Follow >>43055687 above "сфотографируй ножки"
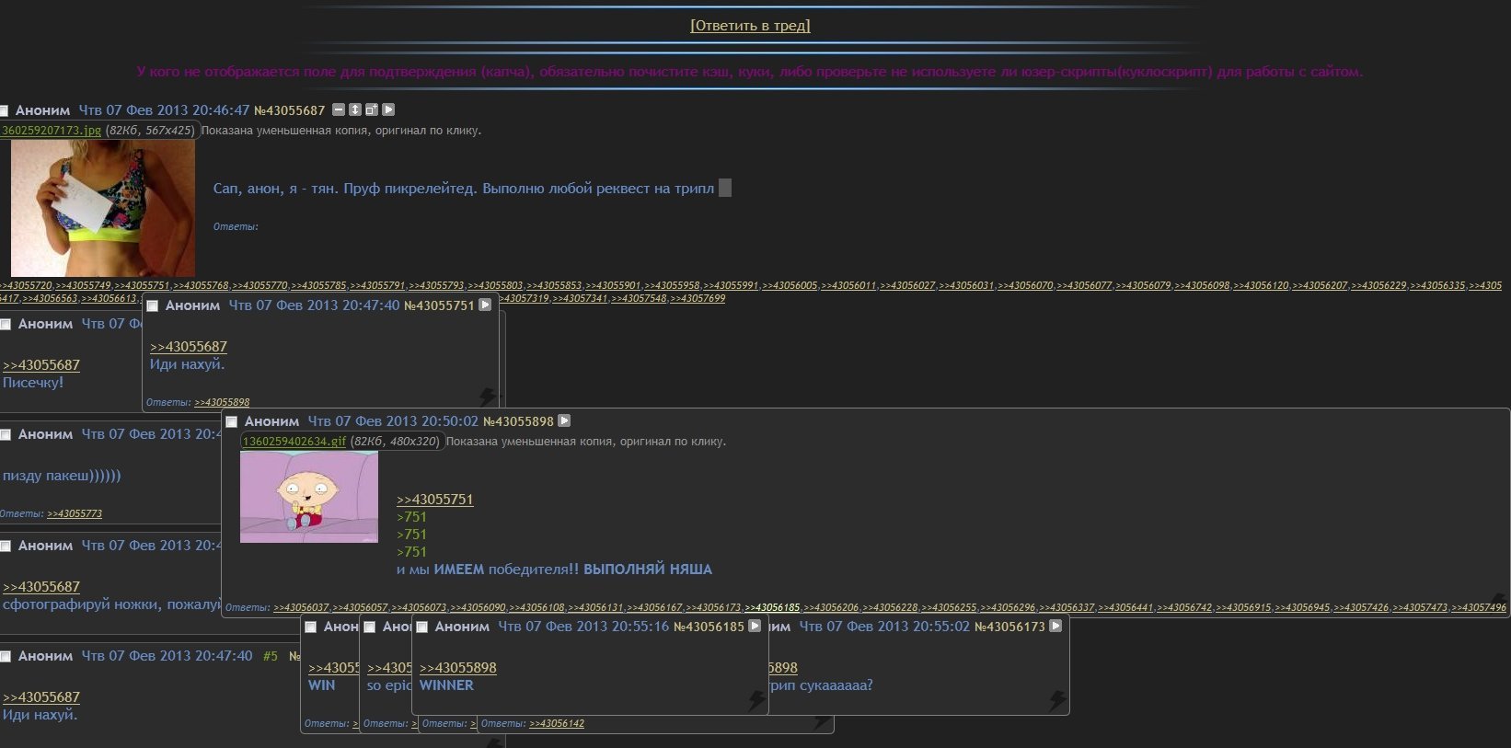Screen dimensions: 1511x748 pos(40,587)
